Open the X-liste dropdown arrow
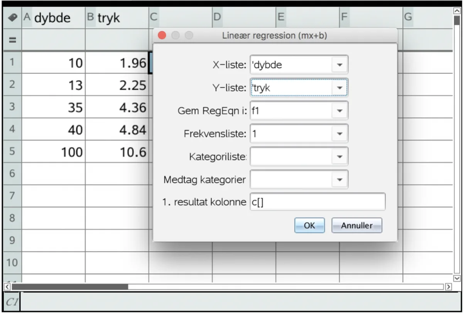 point(340,65)
